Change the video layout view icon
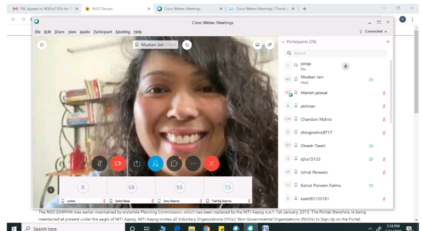422x231 pixels. [x=257, y=45]
